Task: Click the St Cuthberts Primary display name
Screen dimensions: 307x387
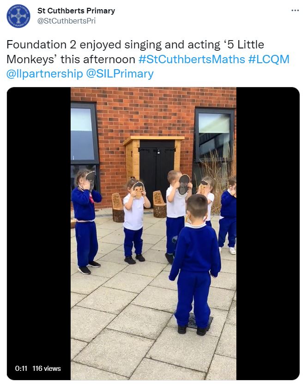Action: click(76, 11)
